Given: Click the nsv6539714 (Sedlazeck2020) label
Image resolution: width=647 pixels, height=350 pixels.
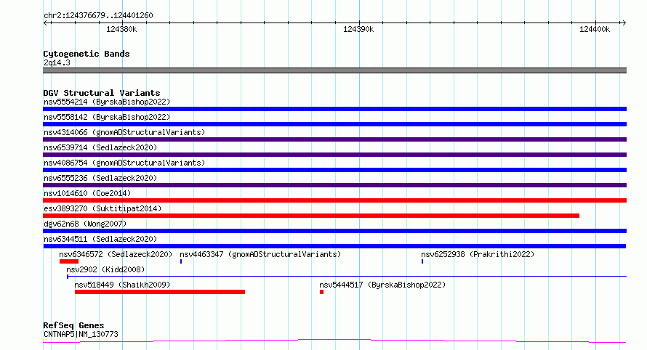Looking at the screenshot, I should pos(100,147).
